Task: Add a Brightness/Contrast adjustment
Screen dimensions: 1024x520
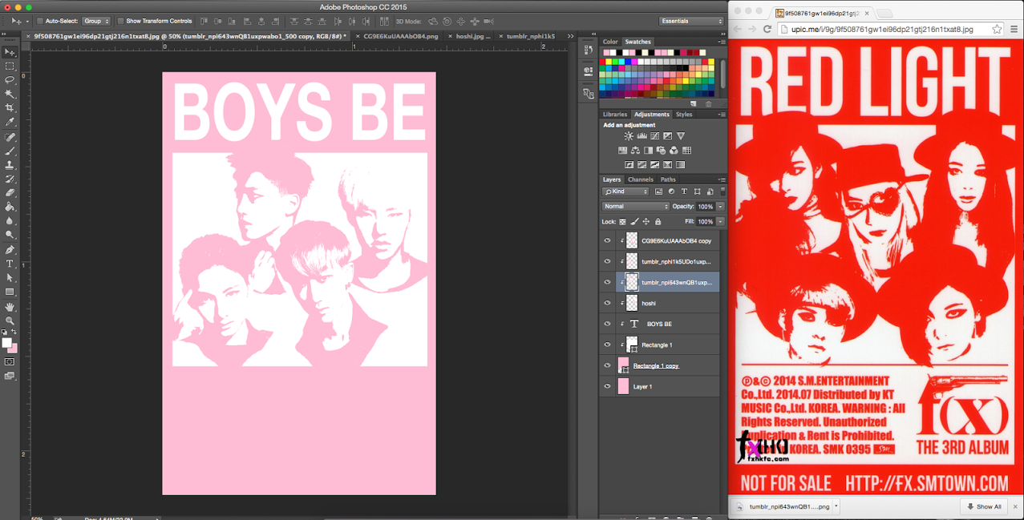Action: [x=629, y=136]
